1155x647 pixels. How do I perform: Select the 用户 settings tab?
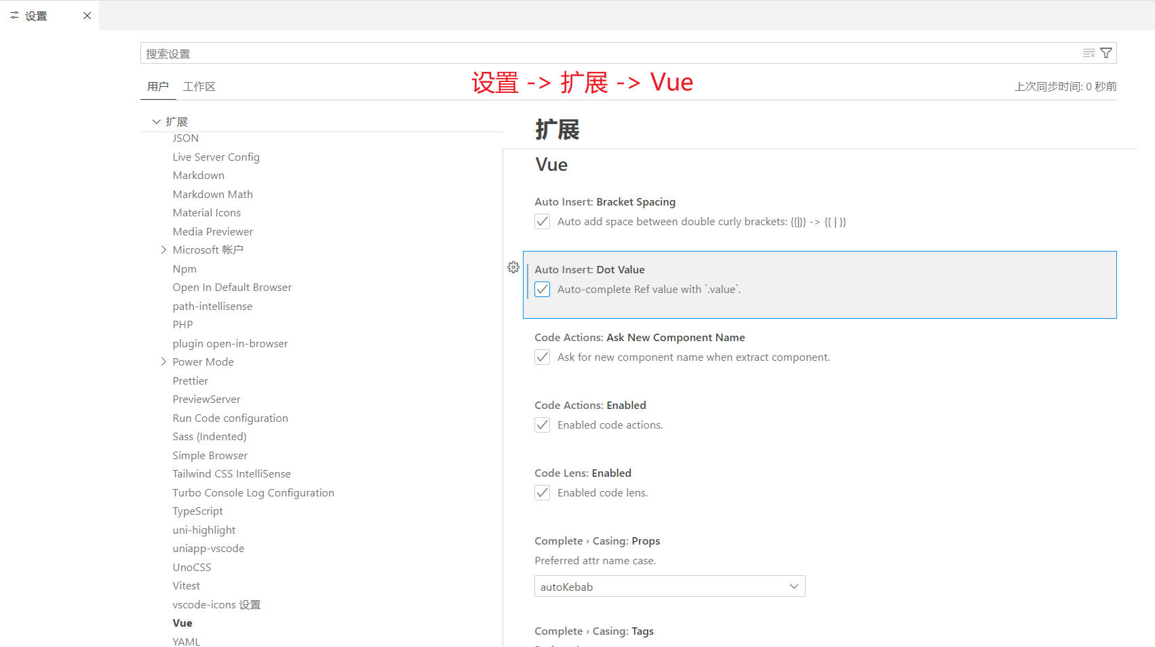(157, 87)
